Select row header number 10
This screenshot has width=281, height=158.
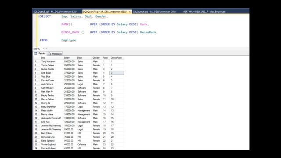point(36,96)
